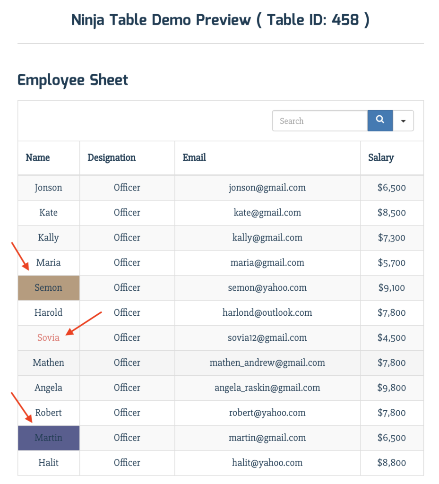This screenshot has width=439, height=484.
Task: Focus the Search input field
Action: tap(320, 121)
